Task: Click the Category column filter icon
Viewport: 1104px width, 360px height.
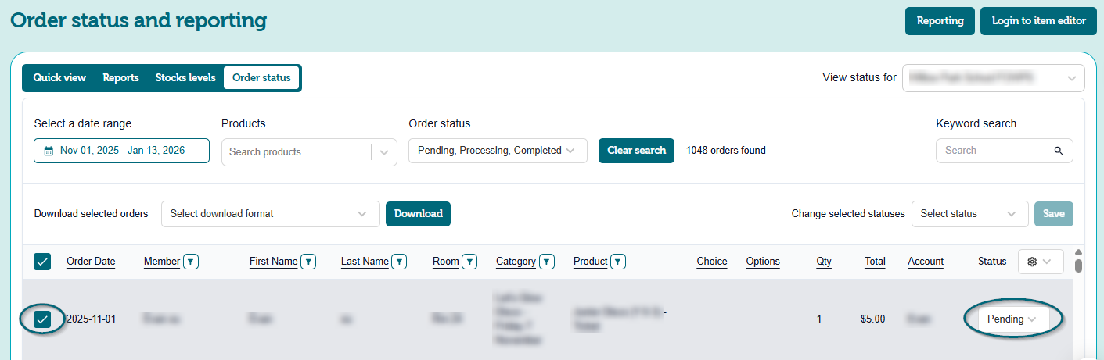Action: [547, 262]
